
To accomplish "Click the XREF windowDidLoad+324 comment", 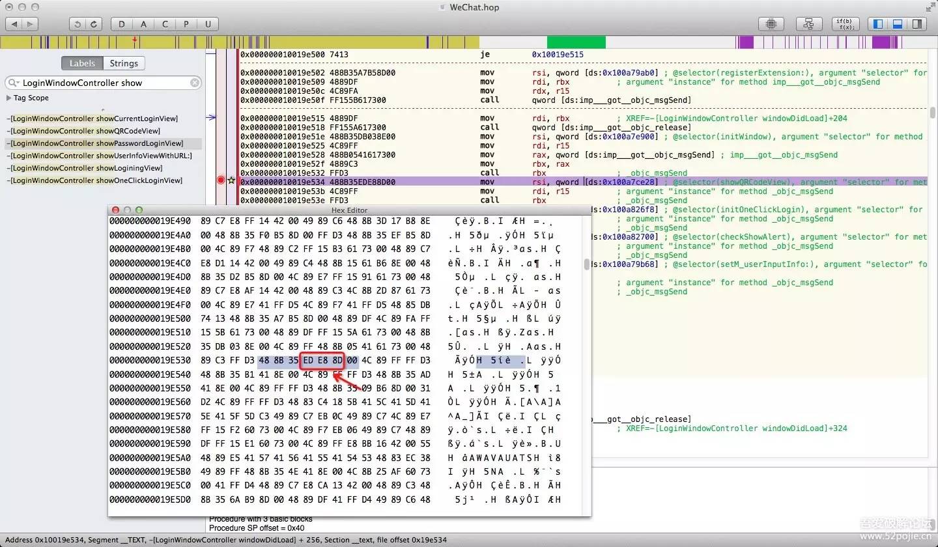I will click(732, 428).
